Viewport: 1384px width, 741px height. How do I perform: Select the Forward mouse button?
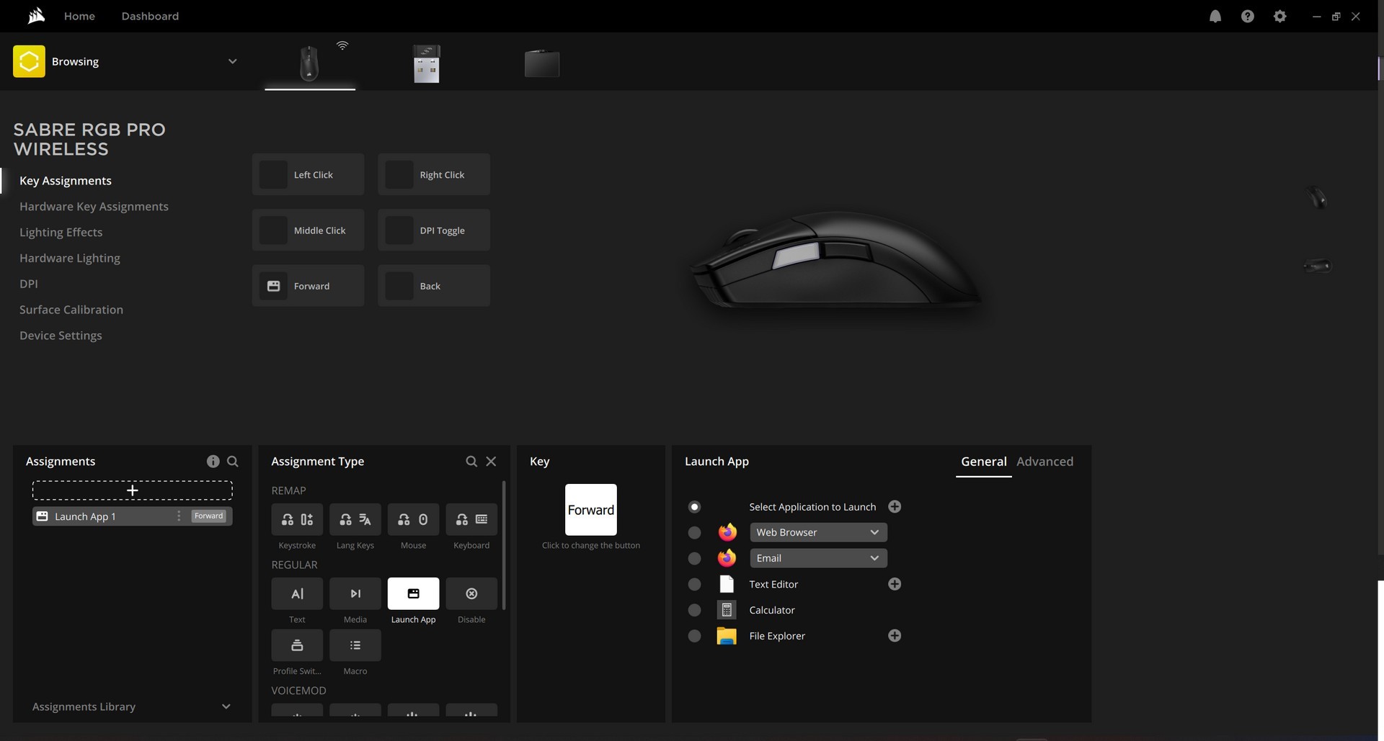pos(308,286)
